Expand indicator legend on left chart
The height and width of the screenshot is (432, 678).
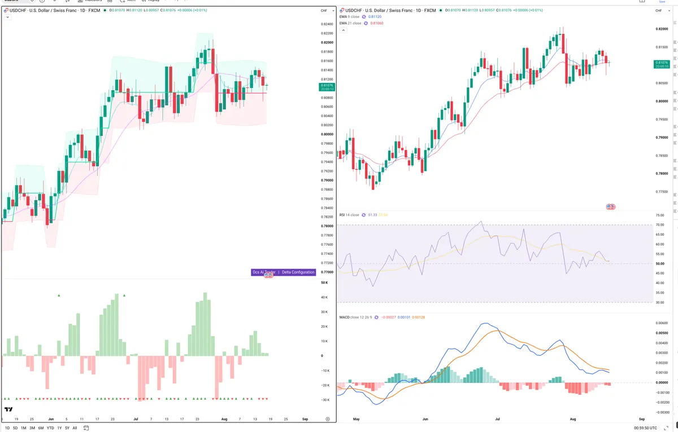[7, 17]
